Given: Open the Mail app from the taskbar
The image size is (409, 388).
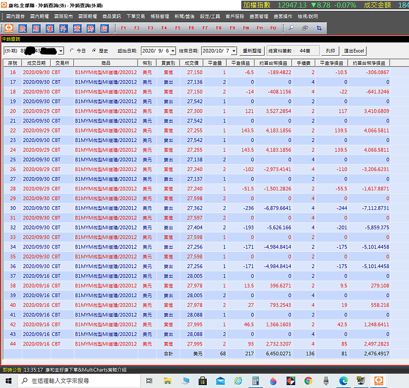Looking at the screenshot, I should coord(220,381).
